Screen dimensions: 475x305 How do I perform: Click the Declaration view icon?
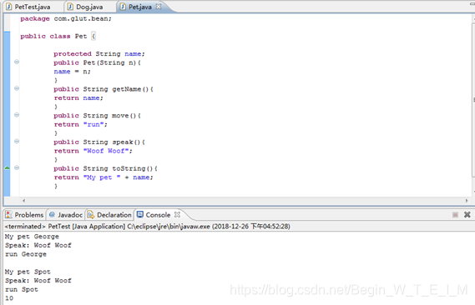[91, 215]
